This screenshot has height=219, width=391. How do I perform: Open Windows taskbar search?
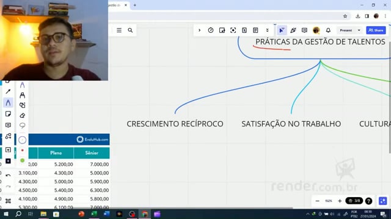click(18, 214)
